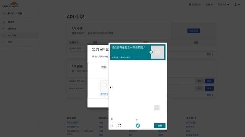This screenshot has height=137, width=245.
Task: Refresh the captcha challenge
Action: [x=119, y=126]
